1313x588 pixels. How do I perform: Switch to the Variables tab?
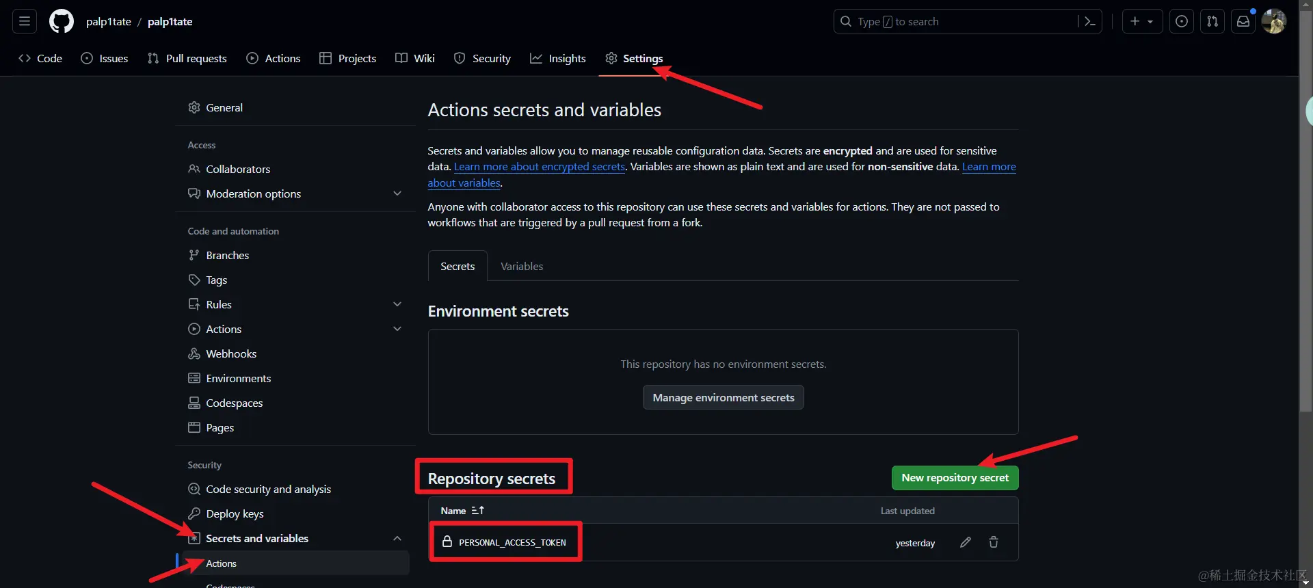522,266
